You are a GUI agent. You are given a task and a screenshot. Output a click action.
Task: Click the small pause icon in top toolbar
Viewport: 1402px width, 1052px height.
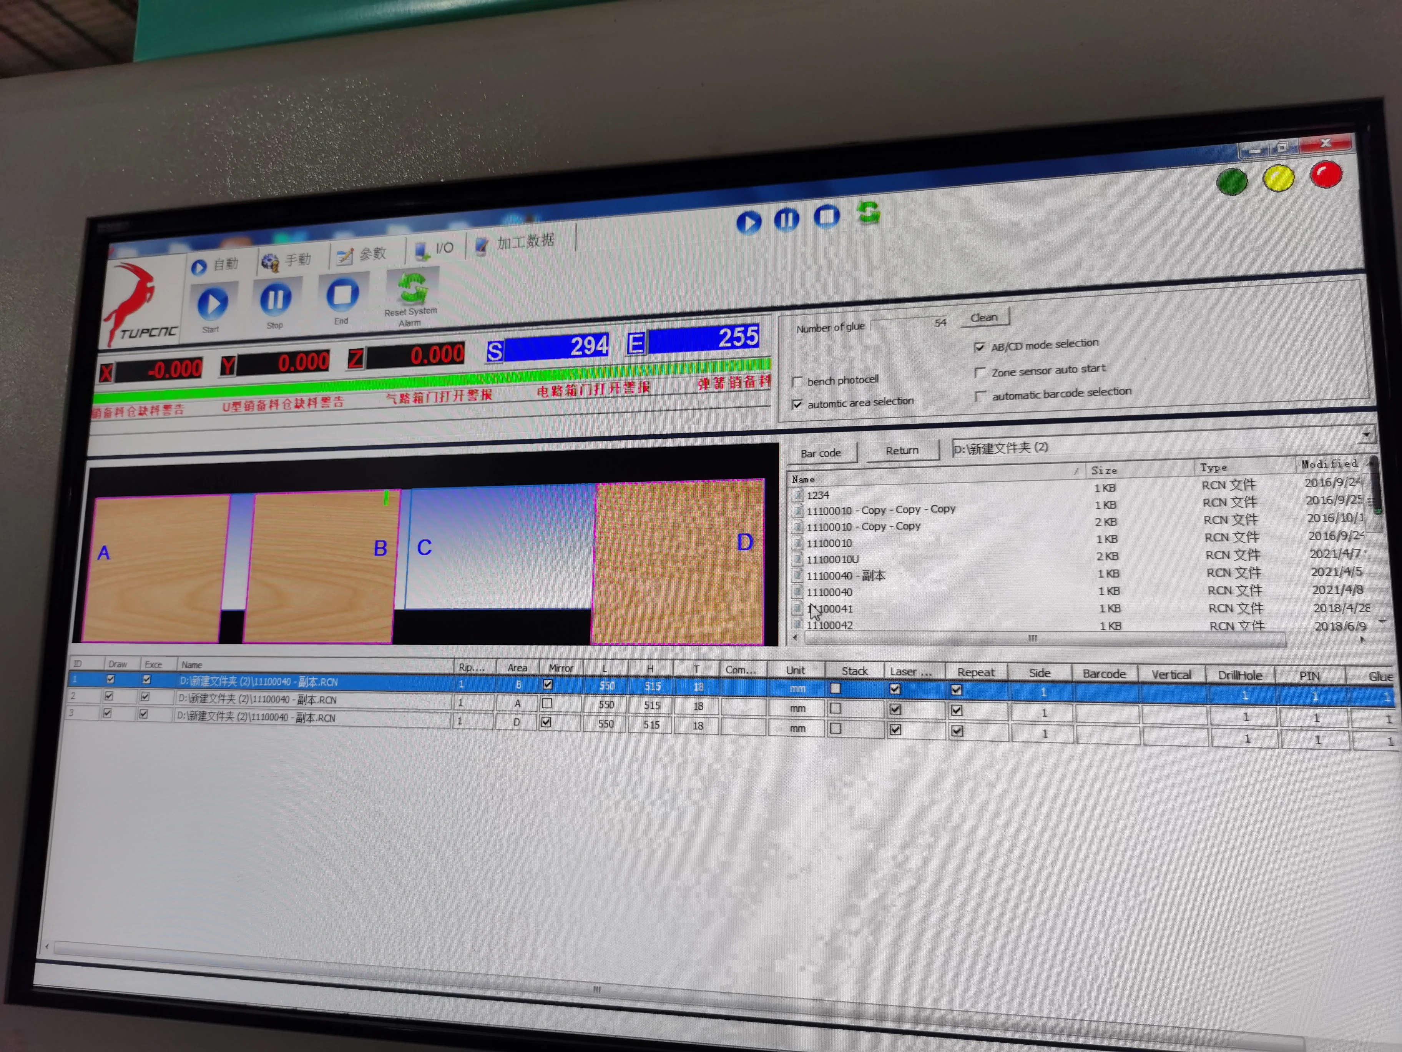(787, 220)
